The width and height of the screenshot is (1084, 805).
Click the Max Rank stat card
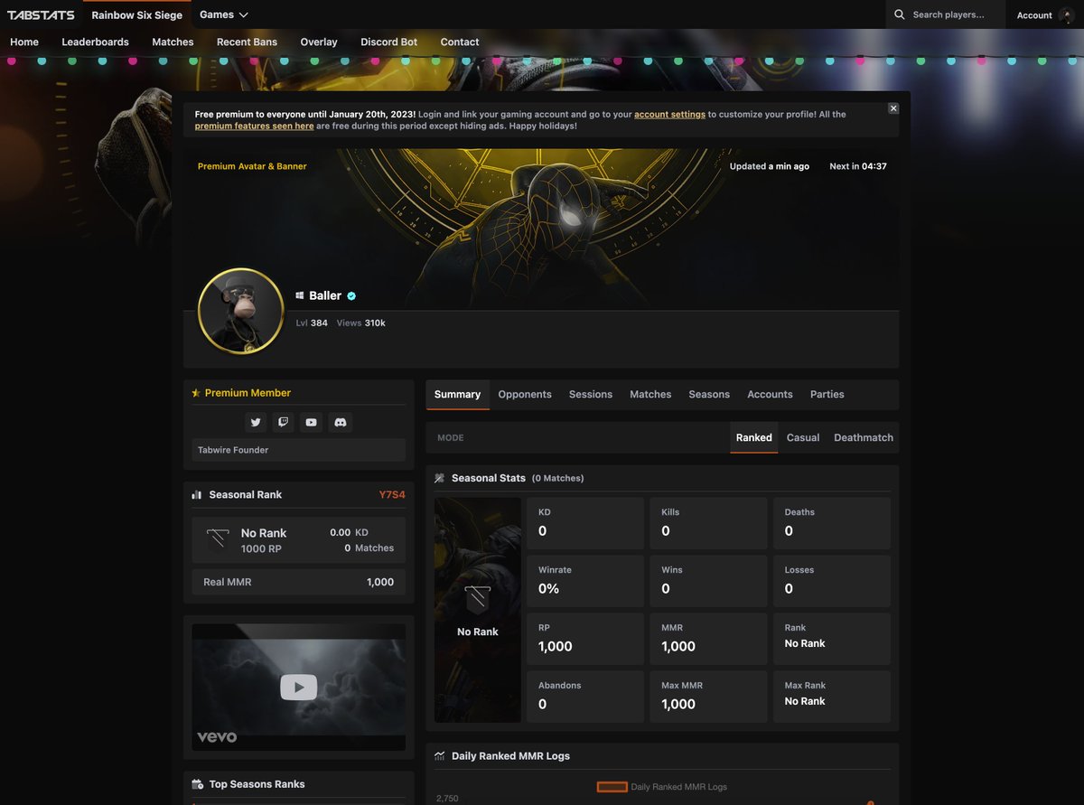(x=832, y=697)
